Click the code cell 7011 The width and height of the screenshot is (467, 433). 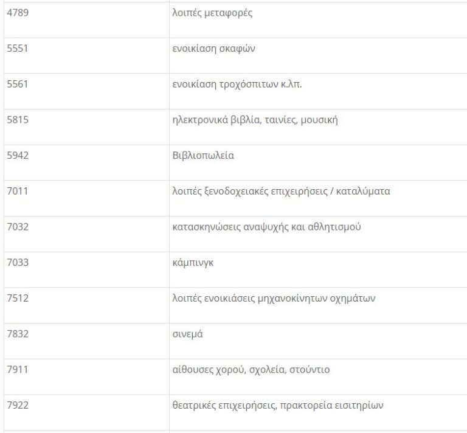(18, 192)
